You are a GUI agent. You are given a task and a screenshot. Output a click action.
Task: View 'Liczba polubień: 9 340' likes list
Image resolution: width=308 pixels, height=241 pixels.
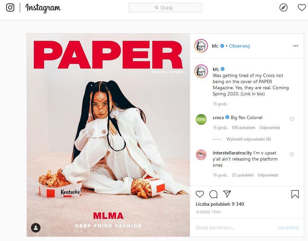coord(220,204)
